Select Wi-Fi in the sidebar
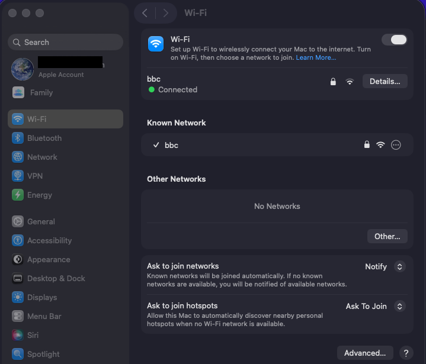Screen dimensions: 426x364 pos(66,119)
